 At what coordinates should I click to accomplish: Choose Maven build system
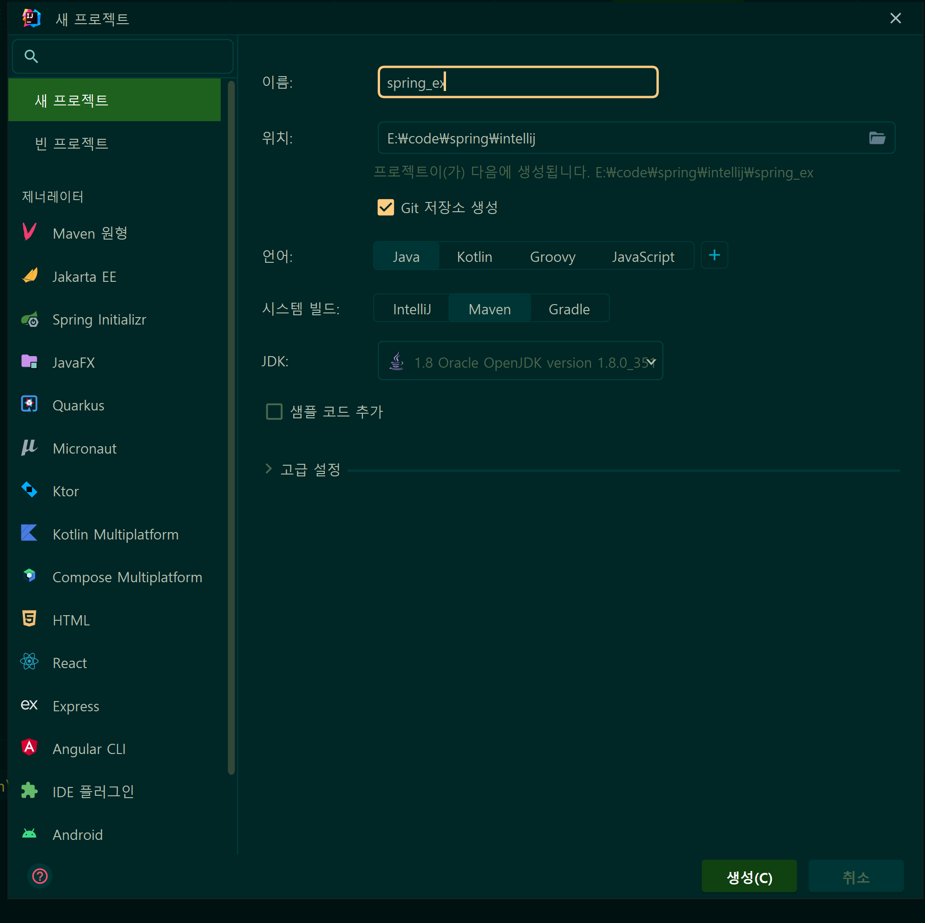click(x=489, y=309)
